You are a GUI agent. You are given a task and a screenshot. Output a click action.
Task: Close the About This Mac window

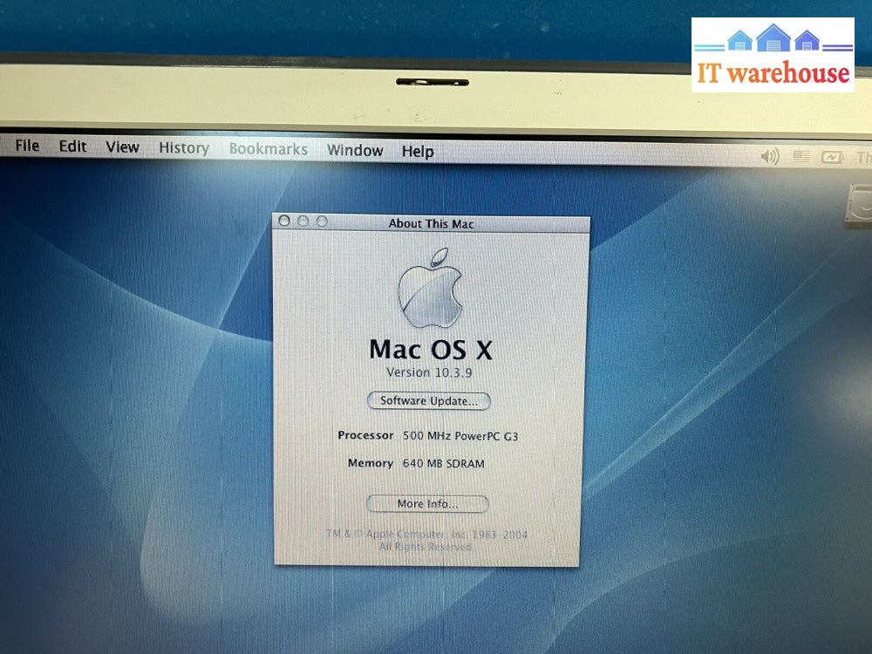click(284, 221)
